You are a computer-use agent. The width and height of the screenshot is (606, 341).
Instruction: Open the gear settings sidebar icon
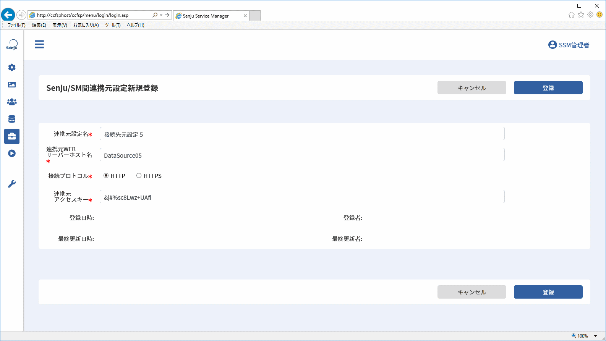(12, 67)
